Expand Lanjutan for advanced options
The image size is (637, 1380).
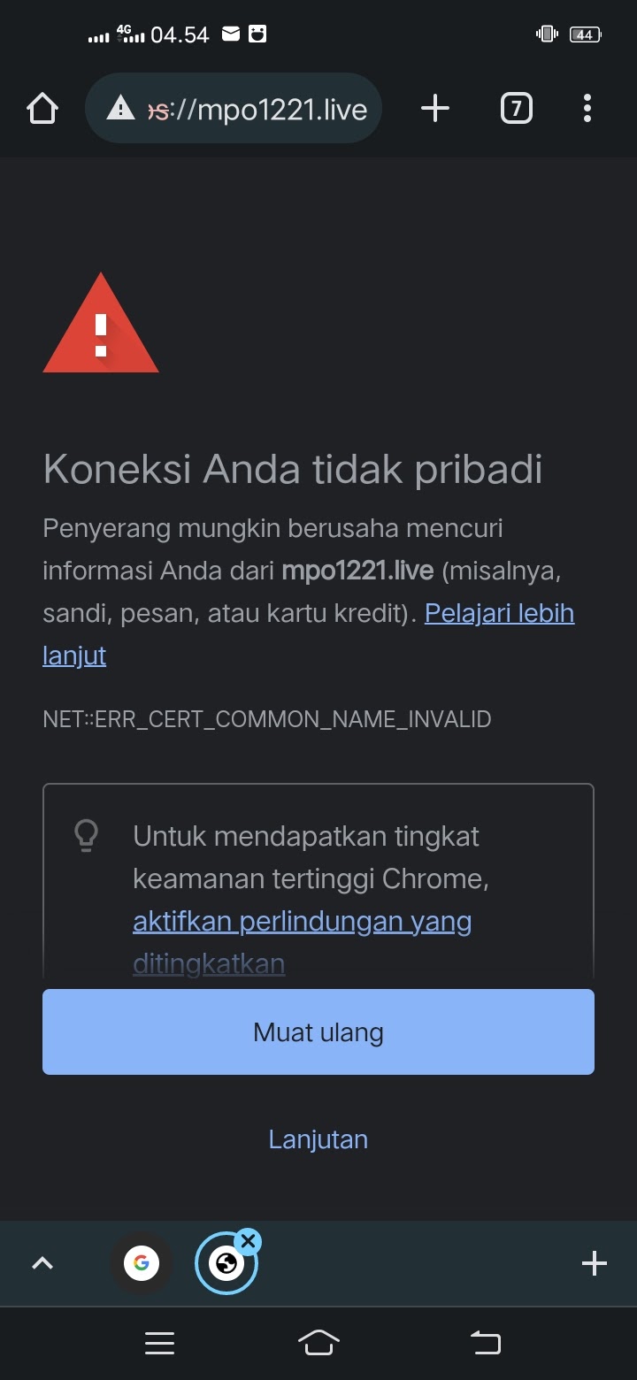(x=318, y=1139)
